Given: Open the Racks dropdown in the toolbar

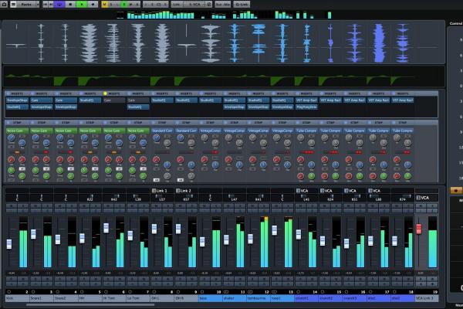Looking at the screenshot, I should [x=29, y=4].
